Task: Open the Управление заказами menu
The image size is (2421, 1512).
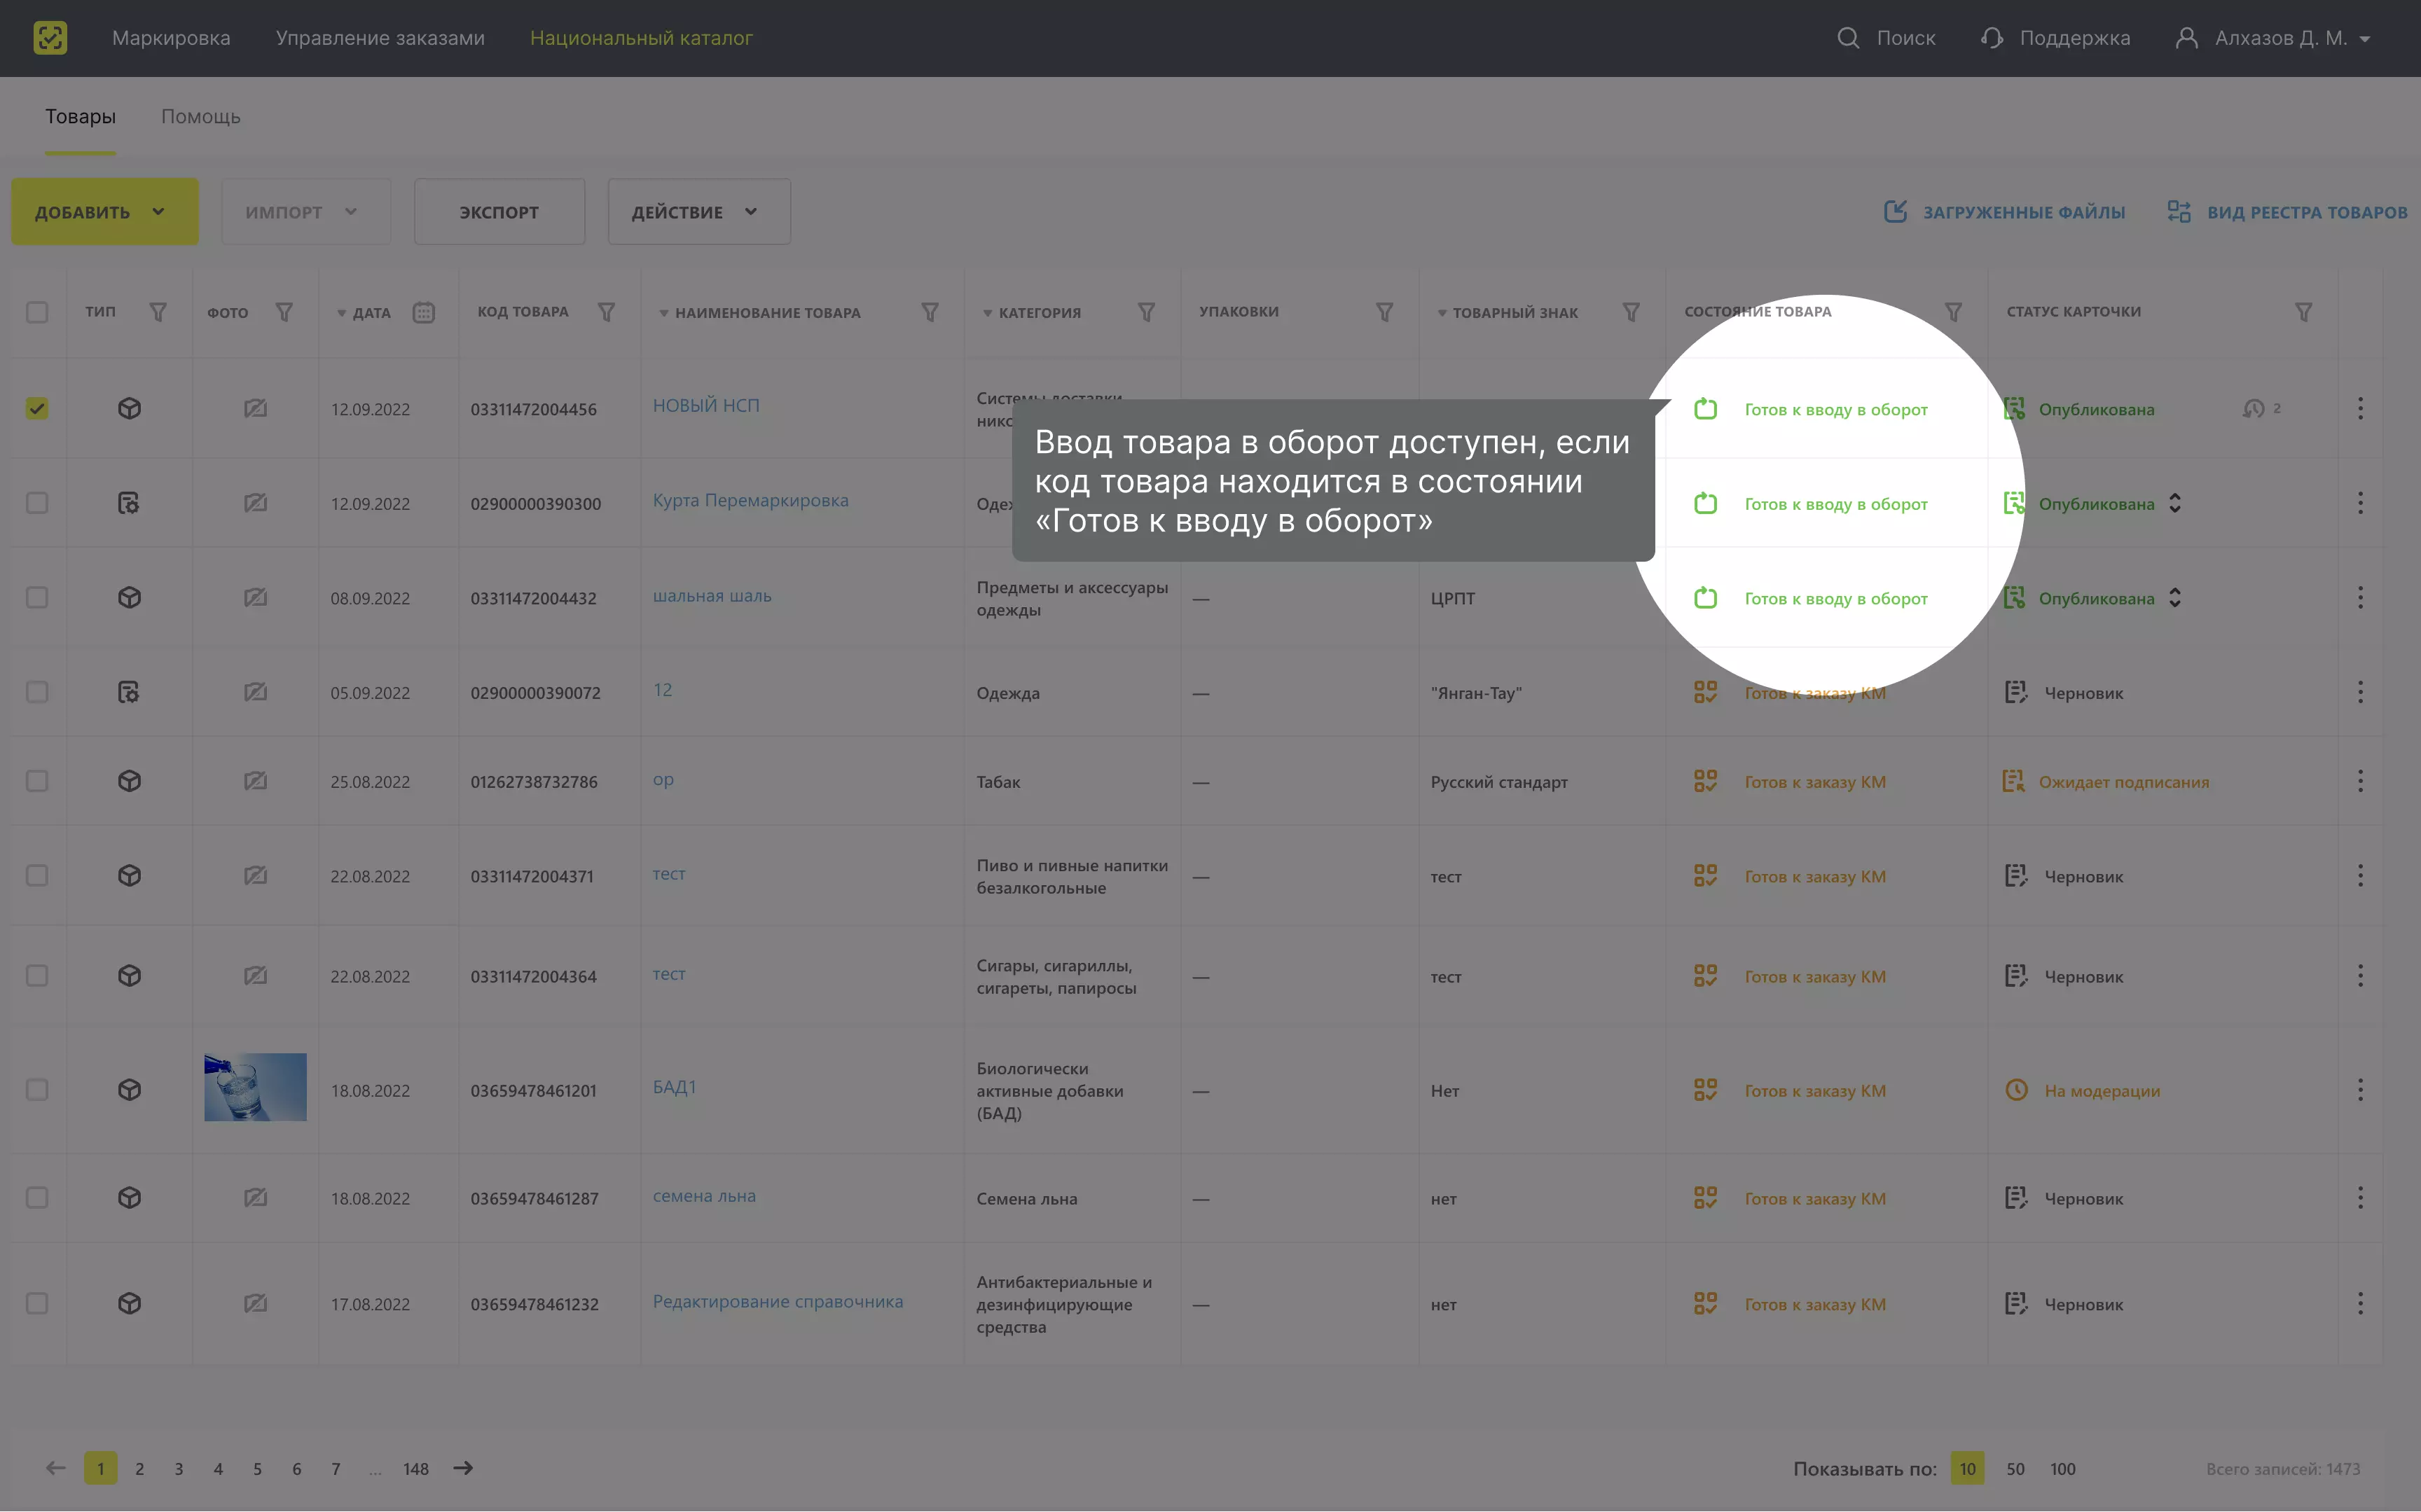Action: click(380, 38)
